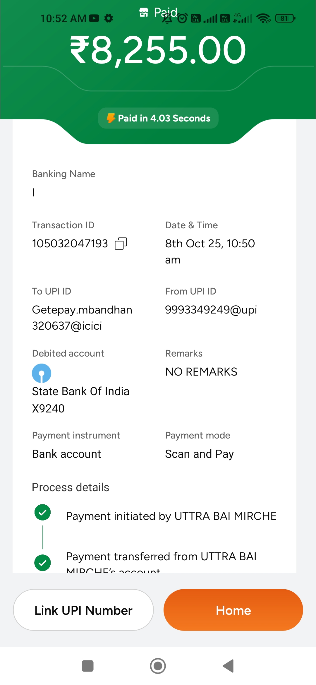Tap the lightning bolt icon in paid badge
Viewport: 316px width, 685px height.
point(111,118)
